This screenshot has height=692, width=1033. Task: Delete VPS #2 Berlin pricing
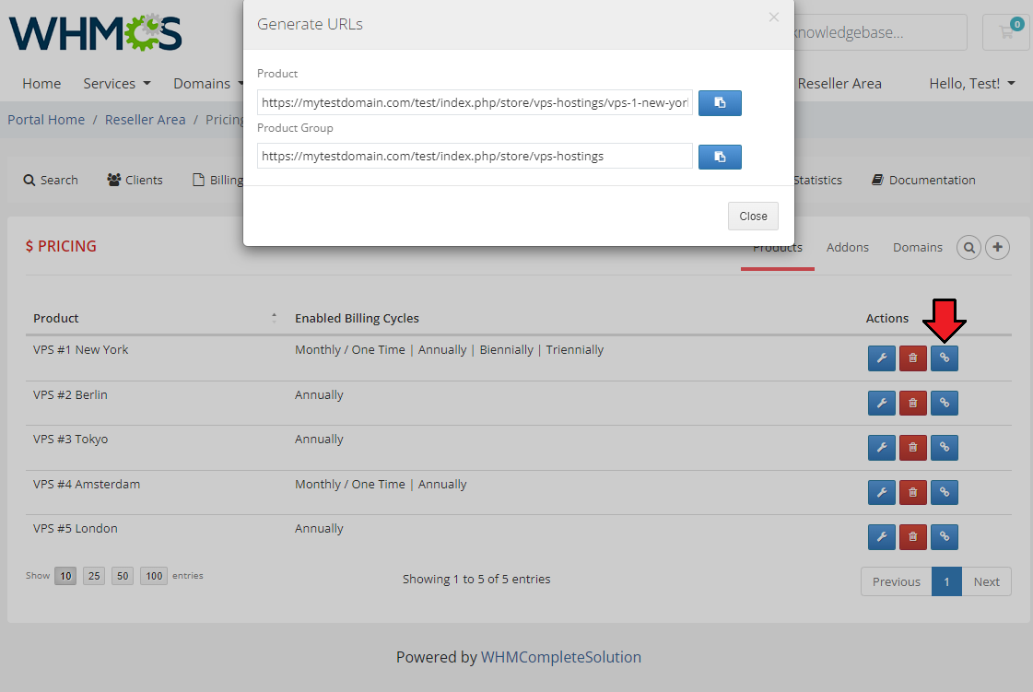(913, 404)
